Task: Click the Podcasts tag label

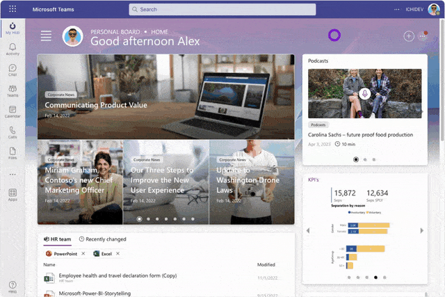Action: coord(318,125)
